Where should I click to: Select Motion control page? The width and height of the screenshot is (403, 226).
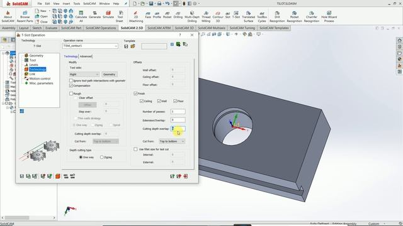[x=40, y=78]
